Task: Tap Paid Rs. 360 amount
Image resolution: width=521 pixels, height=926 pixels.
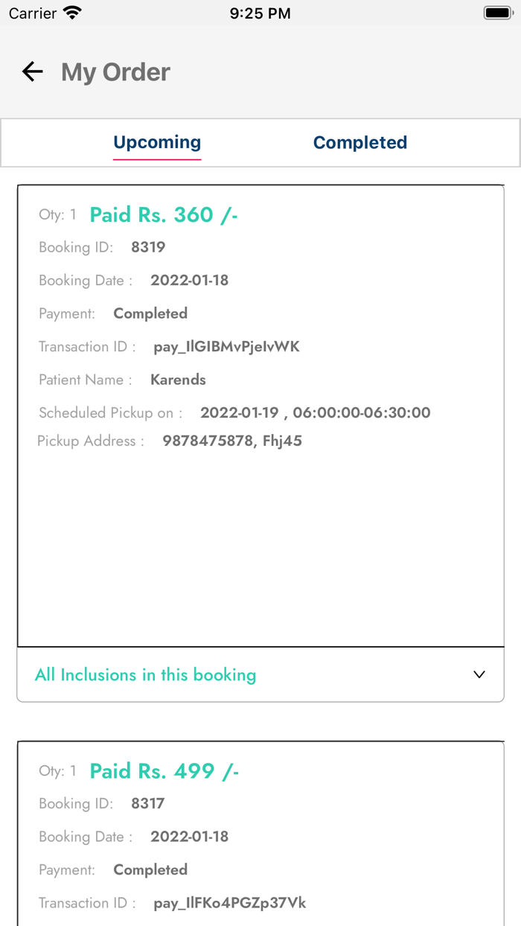Action: point(164,214)
